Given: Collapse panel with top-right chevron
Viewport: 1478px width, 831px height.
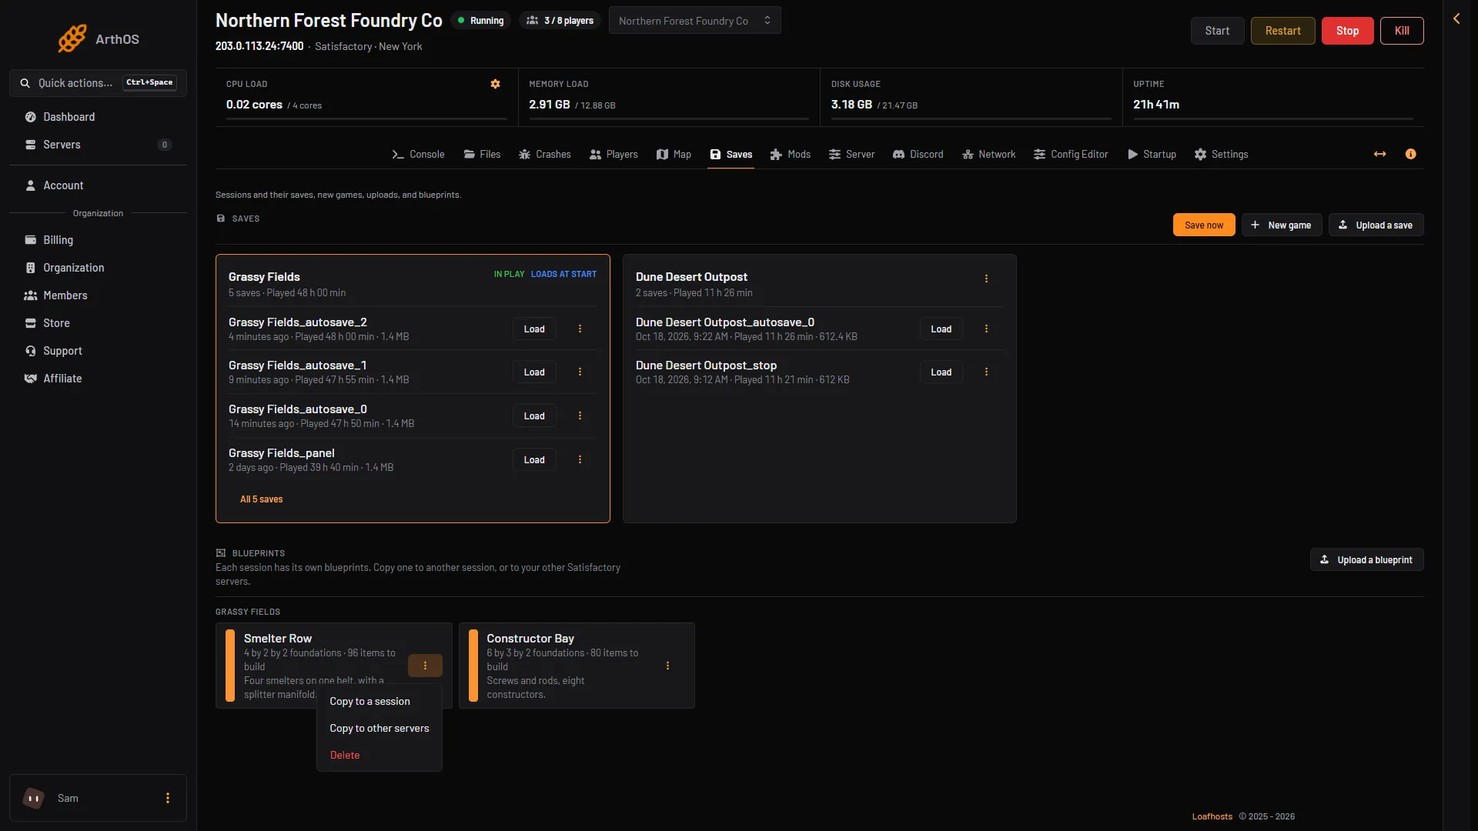Looking at the screenshot, I should point(1456,18).
